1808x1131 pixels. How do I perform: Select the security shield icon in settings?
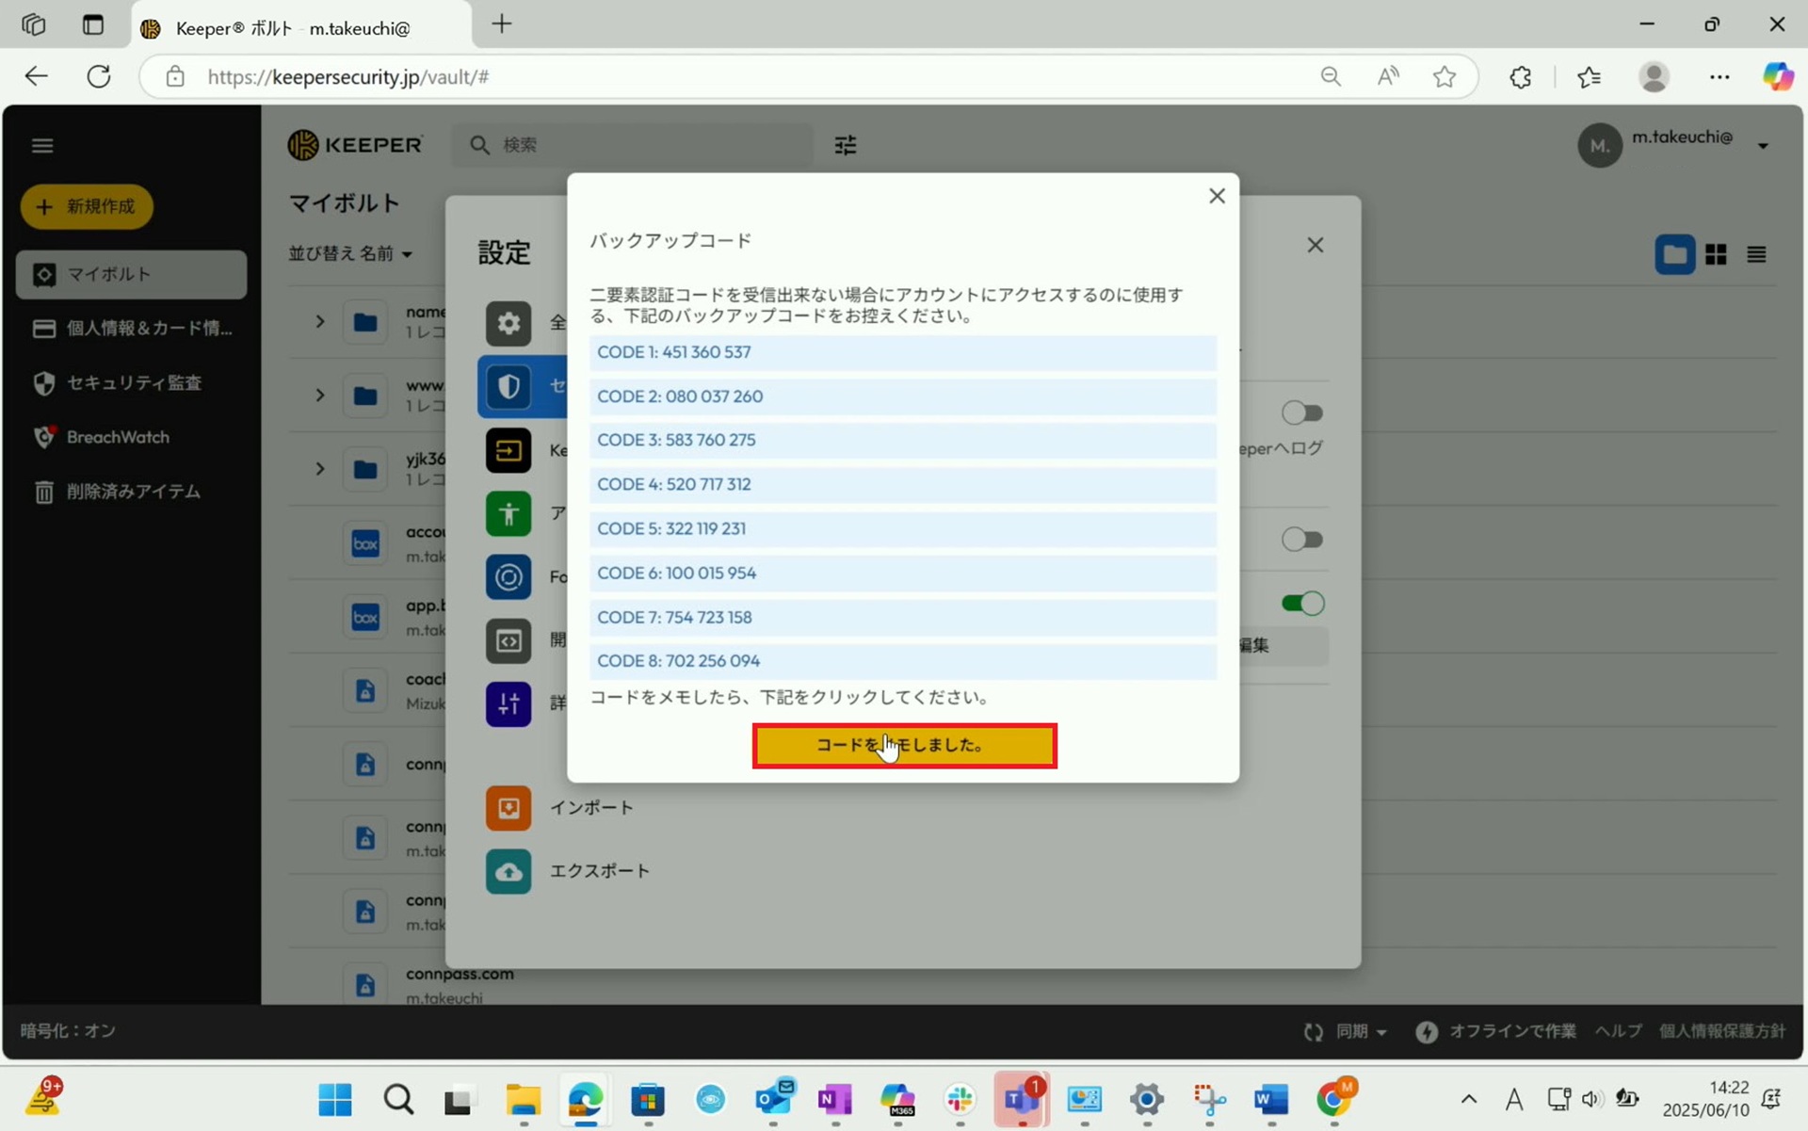[x=508, y=386]
